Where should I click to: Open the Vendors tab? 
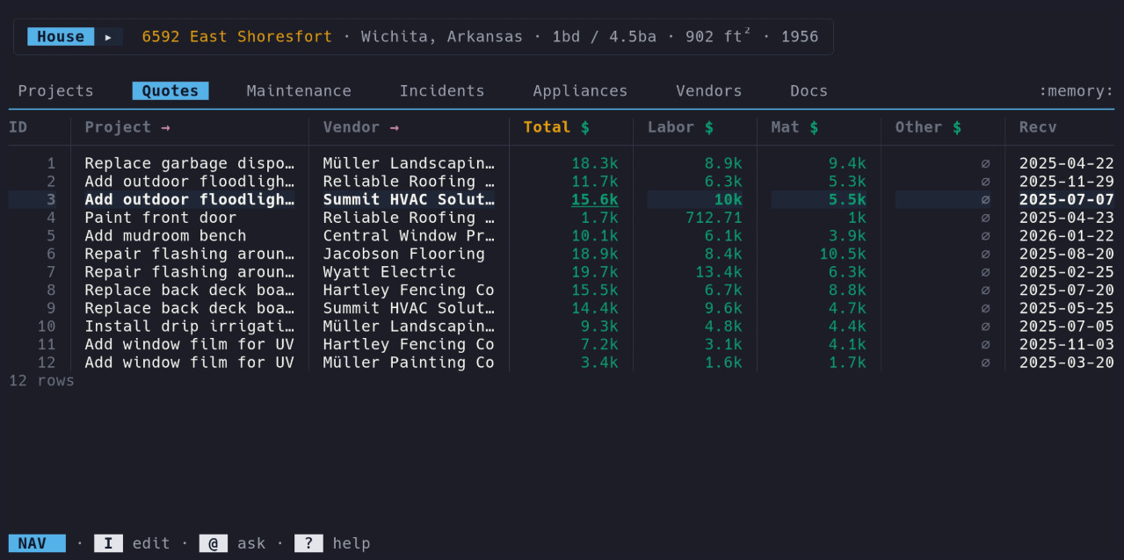[x=708, y=91]
